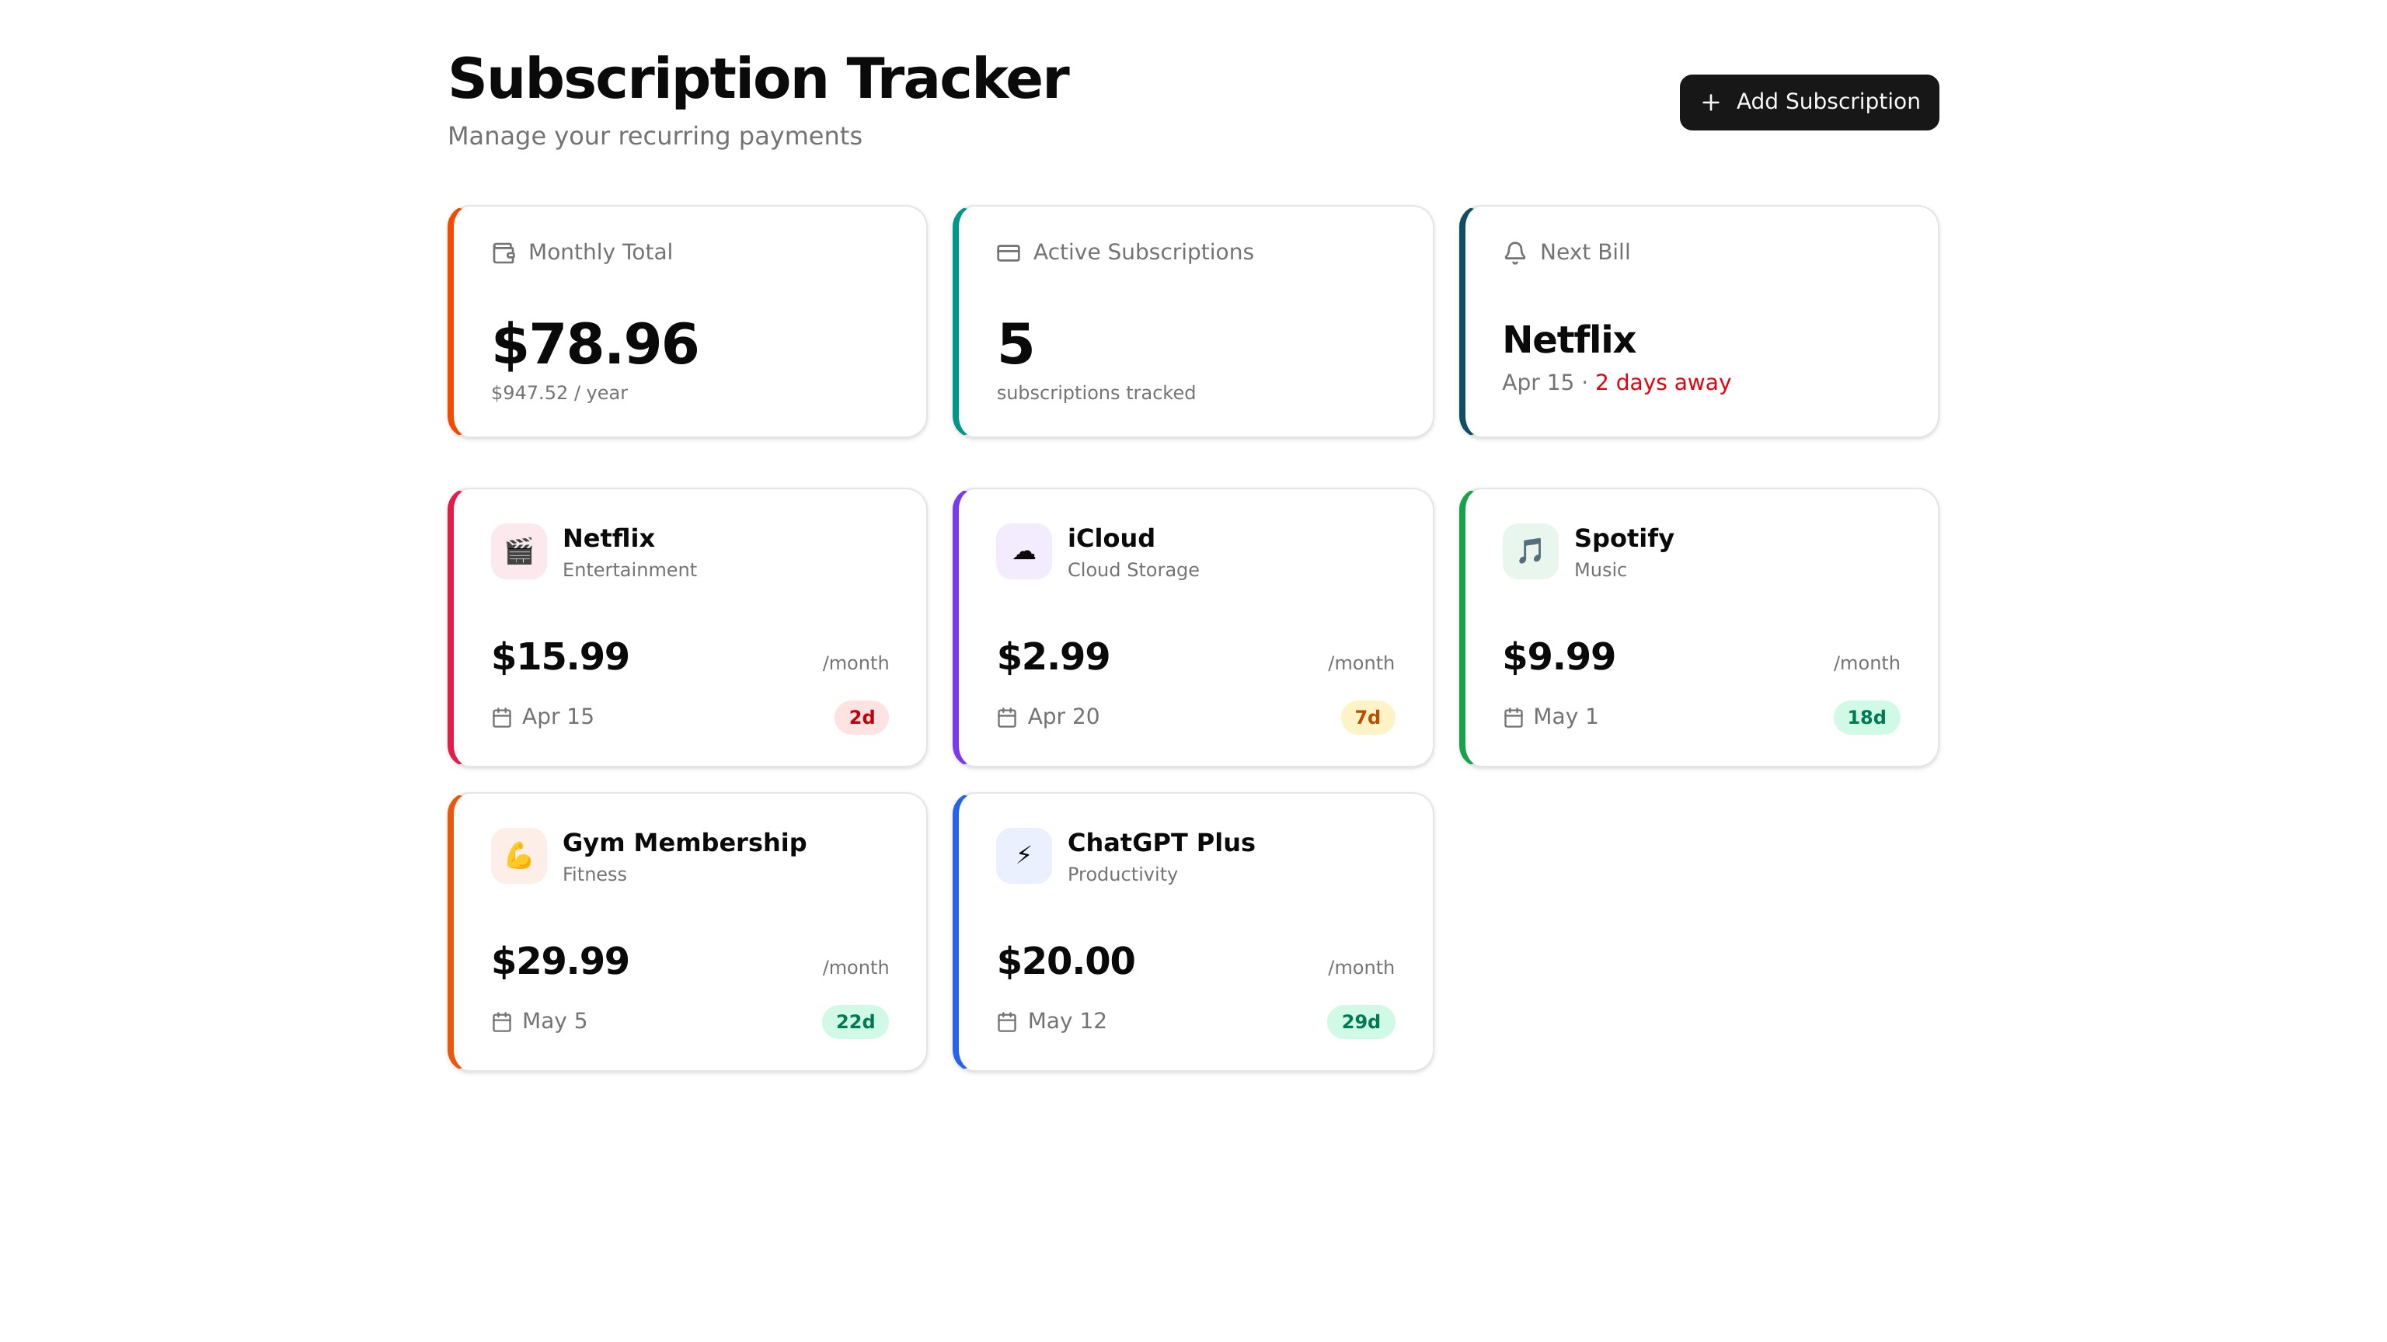Open the Gym Membership card title
The height and width of the screenshot is (1342, 2387).
(684, 842)
